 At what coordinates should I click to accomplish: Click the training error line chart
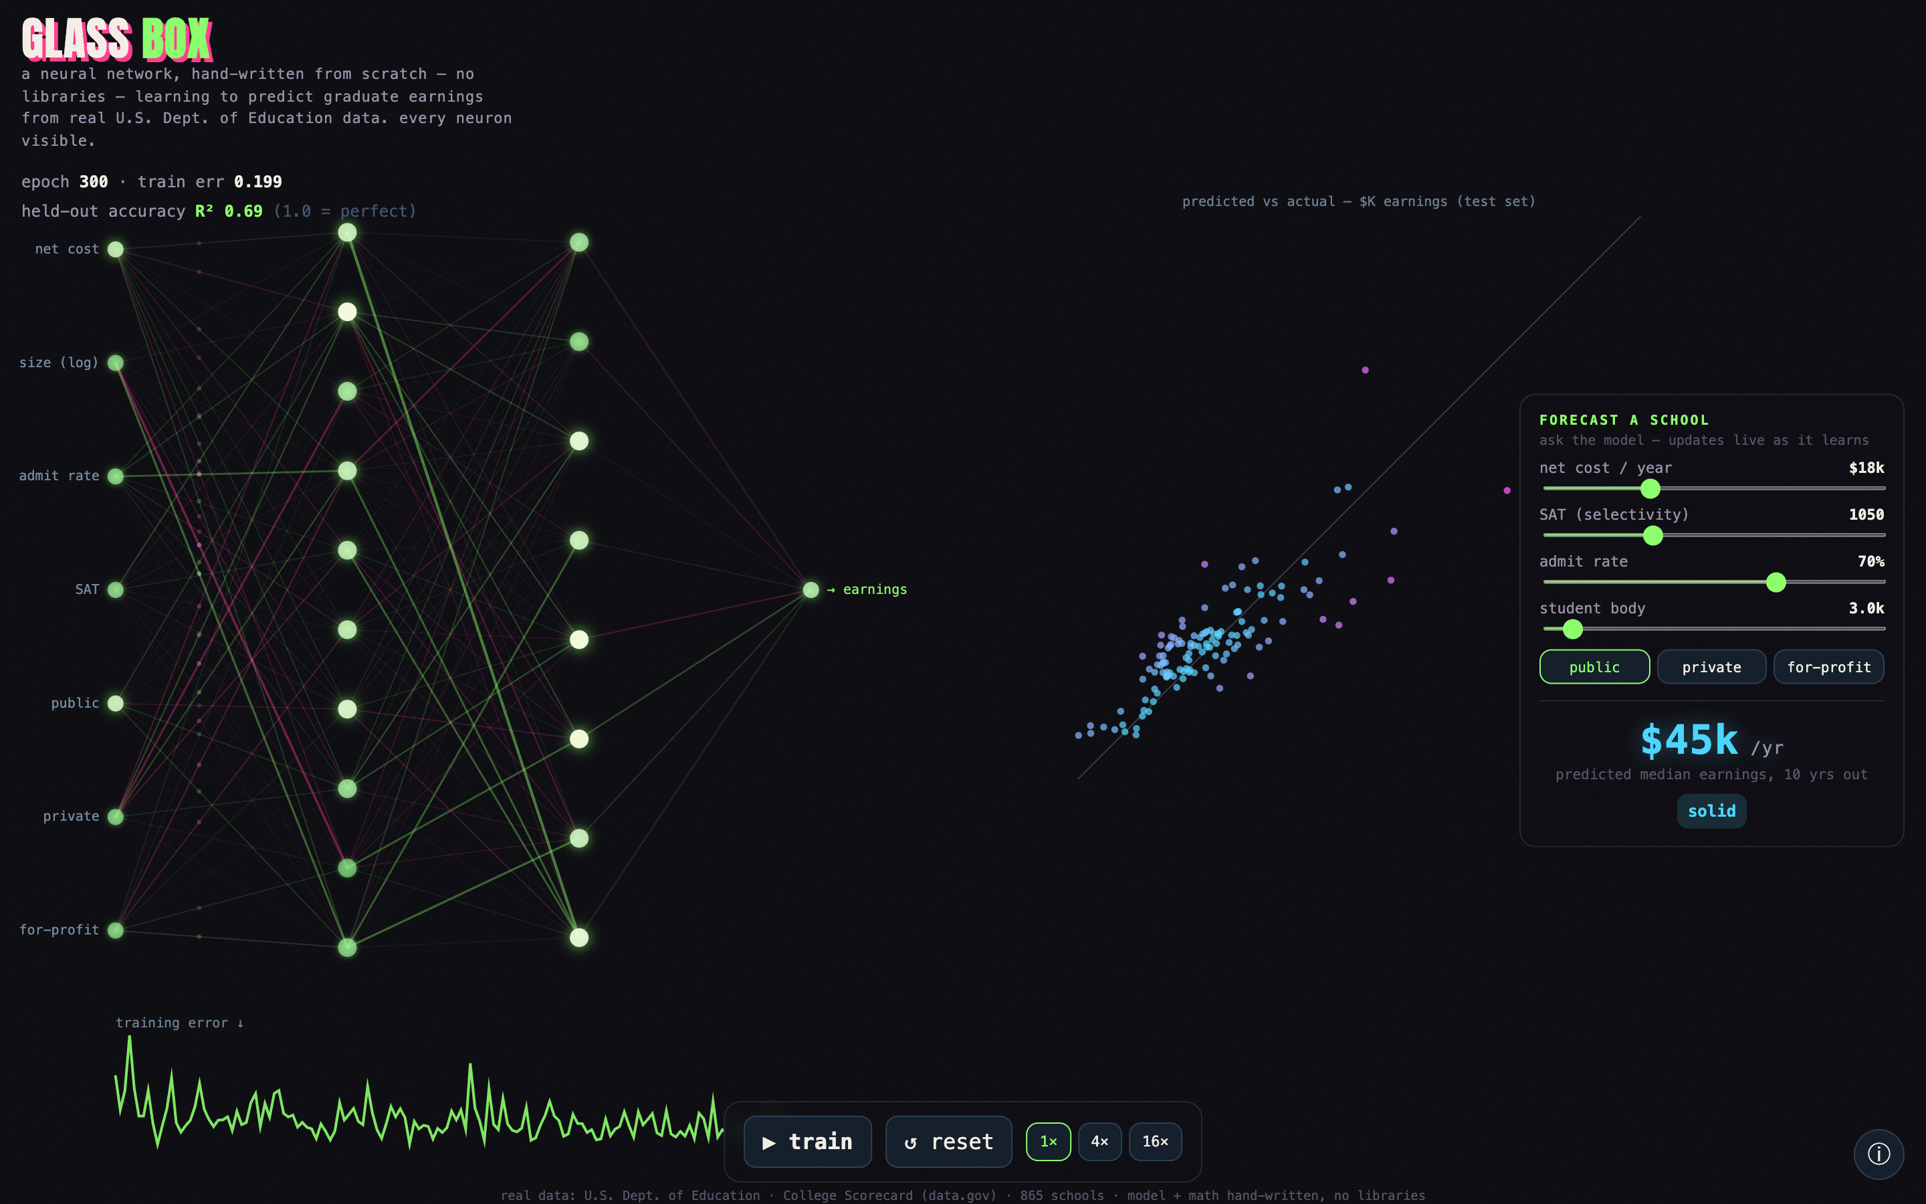click(419, 1091)
